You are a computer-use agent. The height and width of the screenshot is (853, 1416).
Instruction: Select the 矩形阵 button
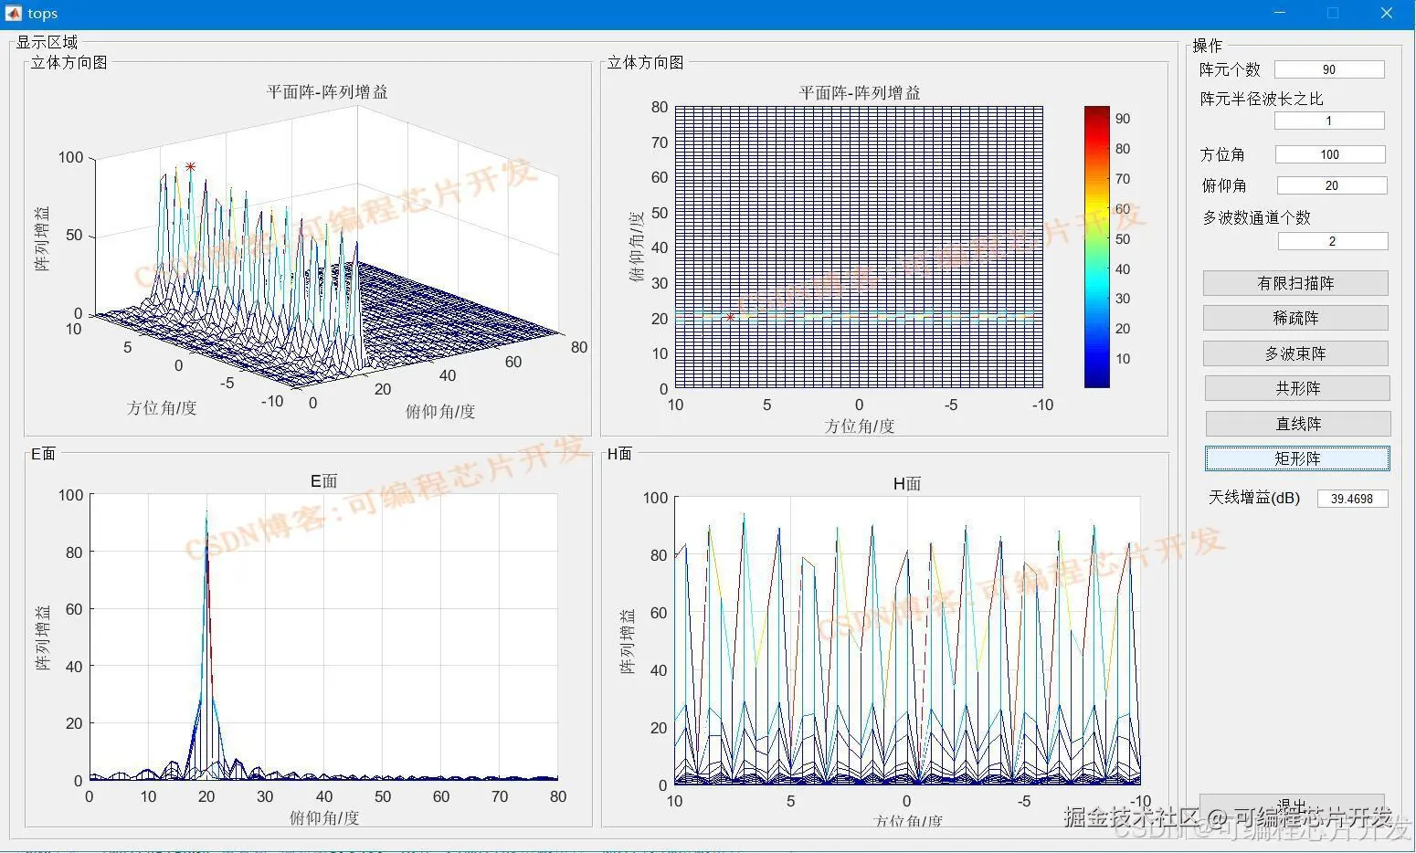pos(1297,458)
